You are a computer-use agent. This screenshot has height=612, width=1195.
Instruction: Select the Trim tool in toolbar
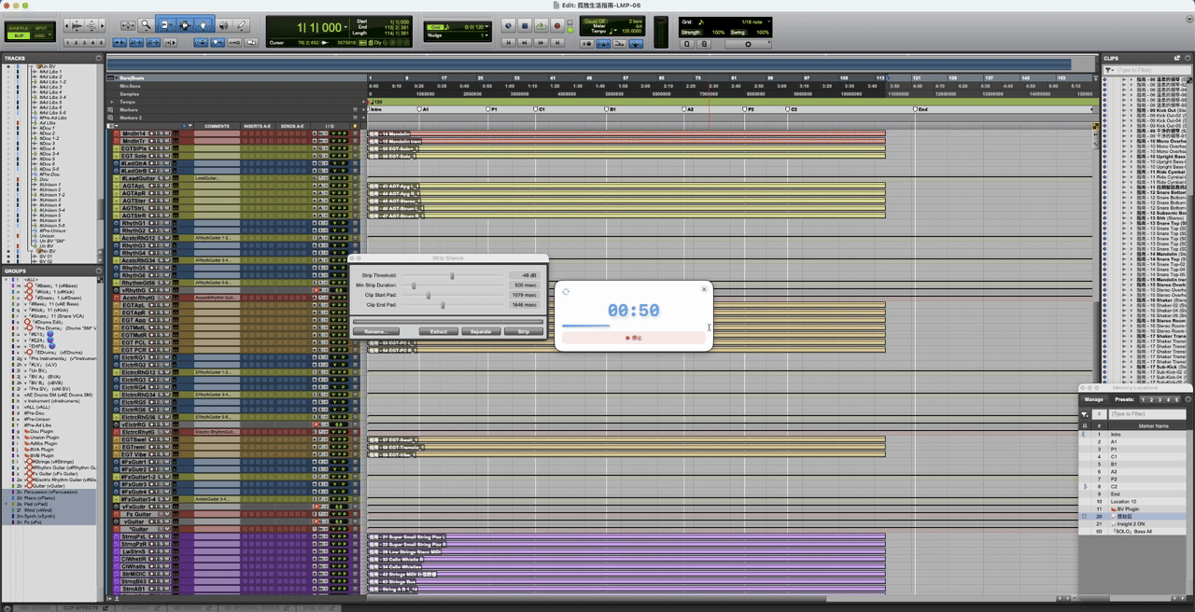(x=167, y=25)
